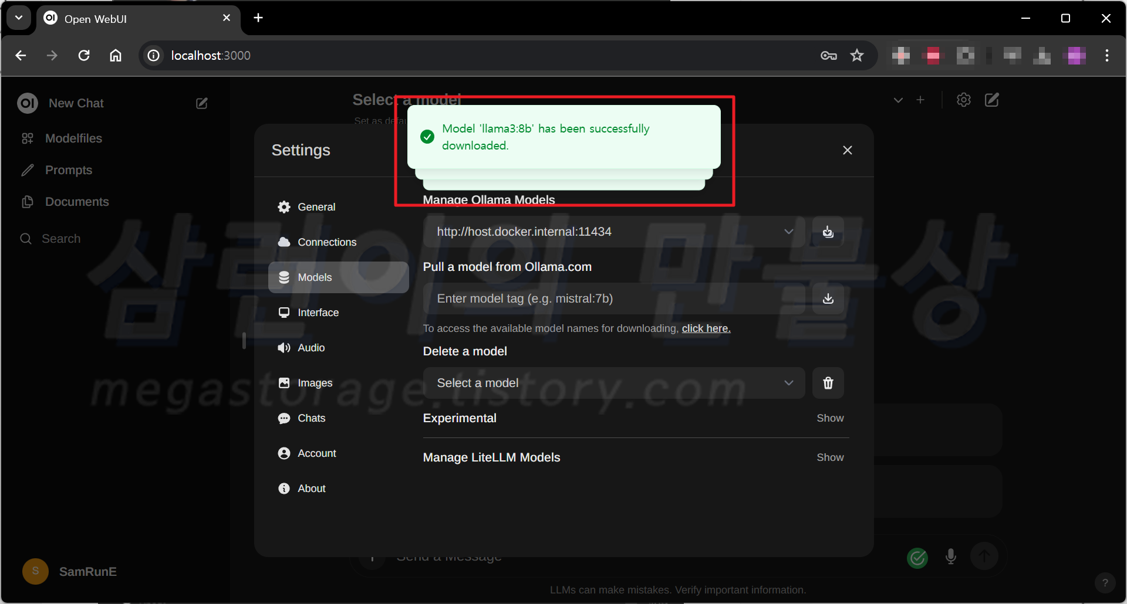Click the pull model download icon
1127x604 pixels.
tap(828, 298)
